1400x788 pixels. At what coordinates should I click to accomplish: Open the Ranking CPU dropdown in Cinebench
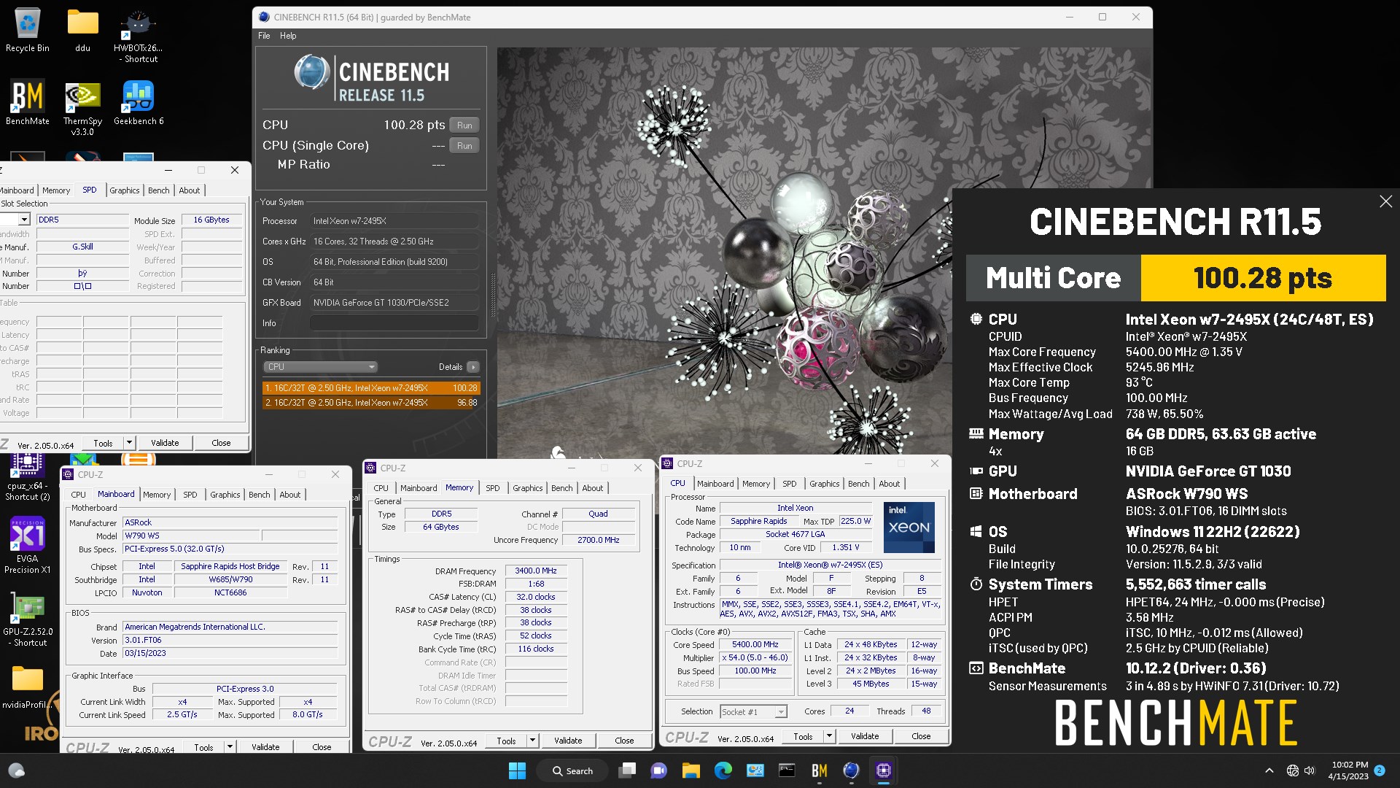coord(319,367)
